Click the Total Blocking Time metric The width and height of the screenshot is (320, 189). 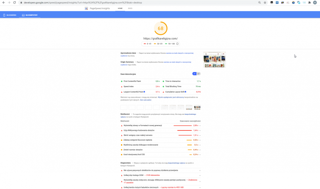(x=182, y=86)
